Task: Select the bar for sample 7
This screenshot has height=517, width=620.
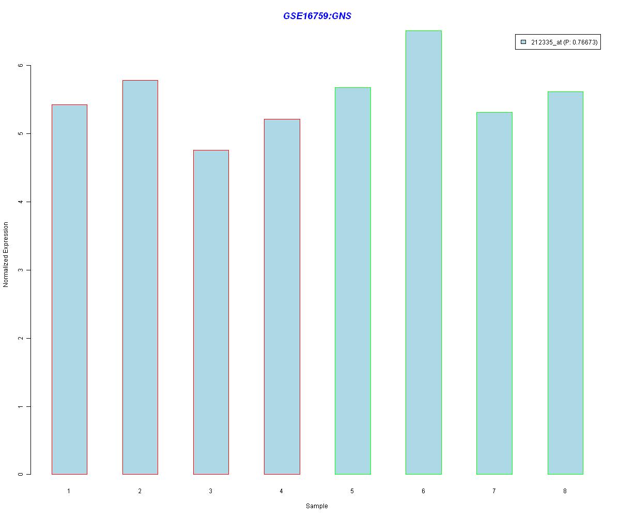Action: pyautogui.click(x=494, y=293)
